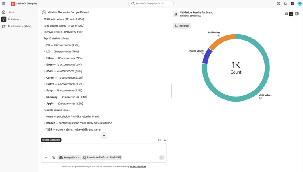
Task: Jump to the latest message via down arrow
Action: tap(104, 135)
